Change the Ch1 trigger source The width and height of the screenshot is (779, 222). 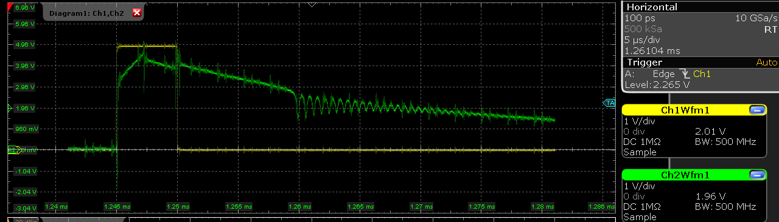pos(702,73)
